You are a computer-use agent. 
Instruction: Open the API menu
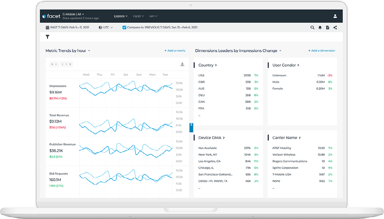coord(153,16)
